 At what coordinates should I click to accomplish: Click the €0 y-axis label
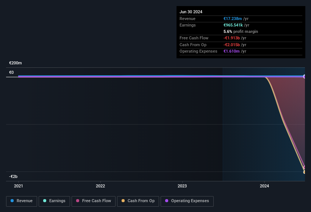[11, 73]
